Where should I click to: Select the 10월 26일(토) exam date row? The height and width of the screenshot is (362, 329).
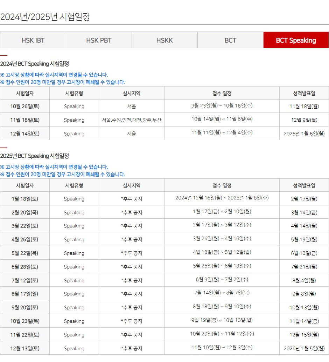[x=24, y=106]
